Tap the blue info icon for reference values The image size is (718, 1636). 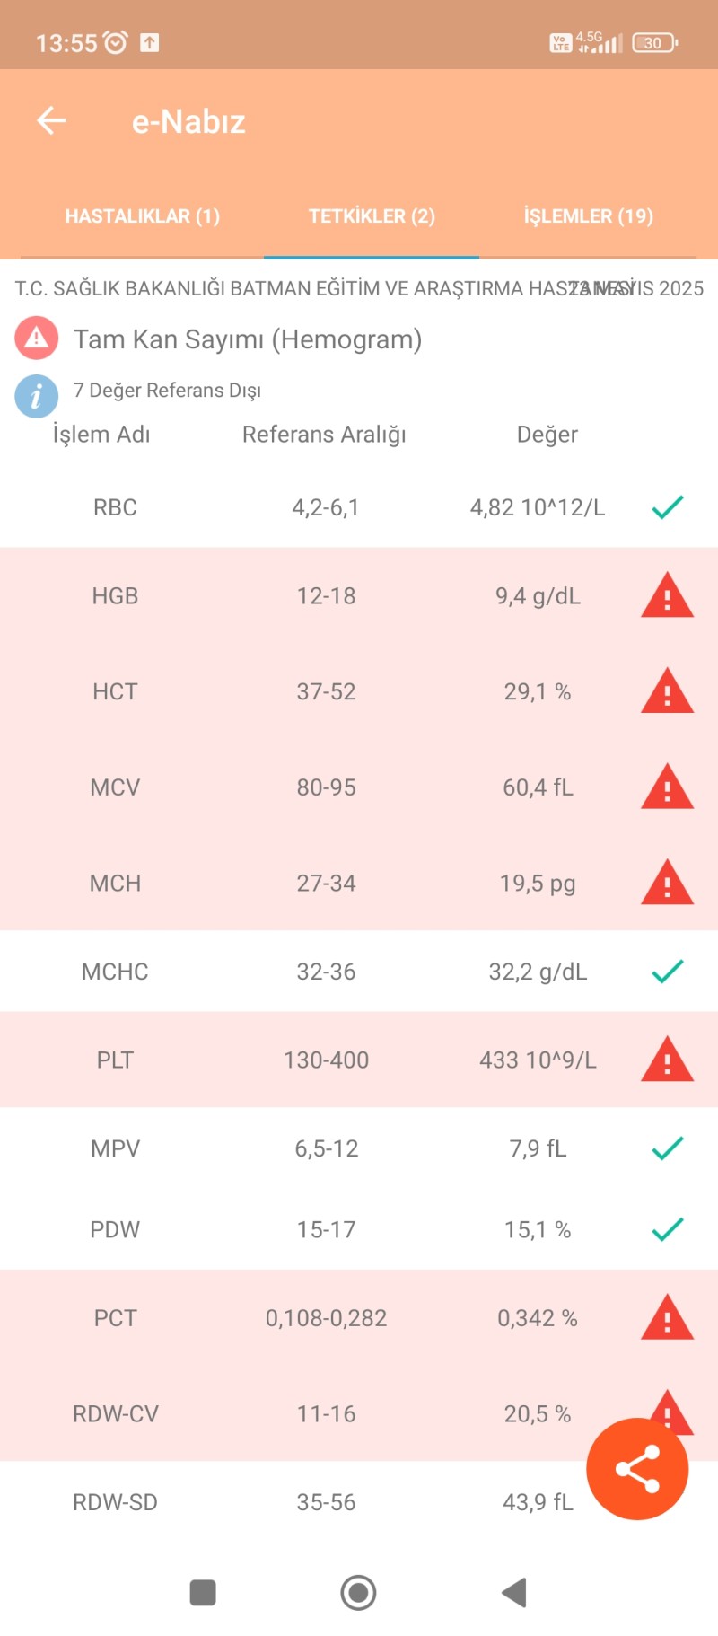(36, 396)
